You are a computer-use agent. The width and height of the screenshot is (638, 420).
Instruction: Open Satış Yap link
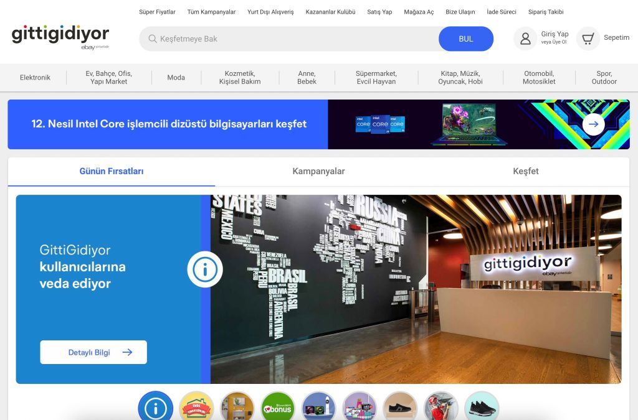(x=379, y=12)
